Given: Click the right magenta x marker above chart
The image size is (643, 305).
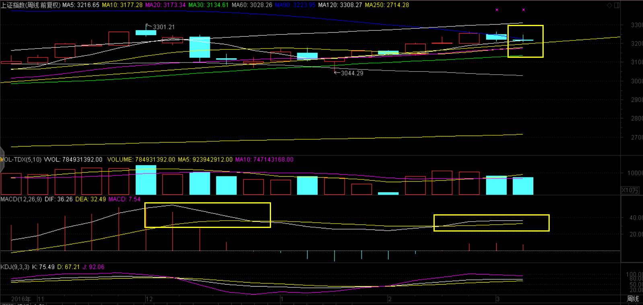Looking at the screenshot, I should coord(523,10).
